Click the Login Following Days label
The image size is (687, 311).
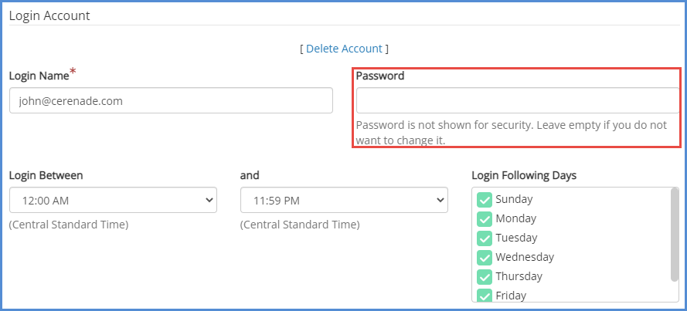pyautogui.click(x=523, y=175)
